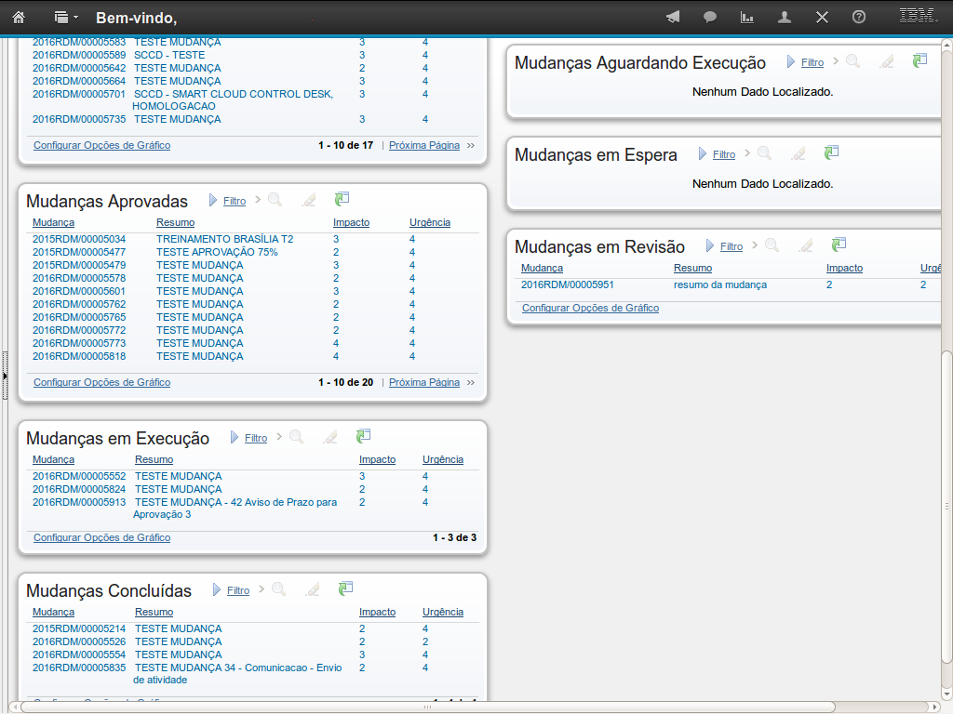
Task: Go to Próxima Página in Mudanças Aprovadas
Action: tap(423, 382)
